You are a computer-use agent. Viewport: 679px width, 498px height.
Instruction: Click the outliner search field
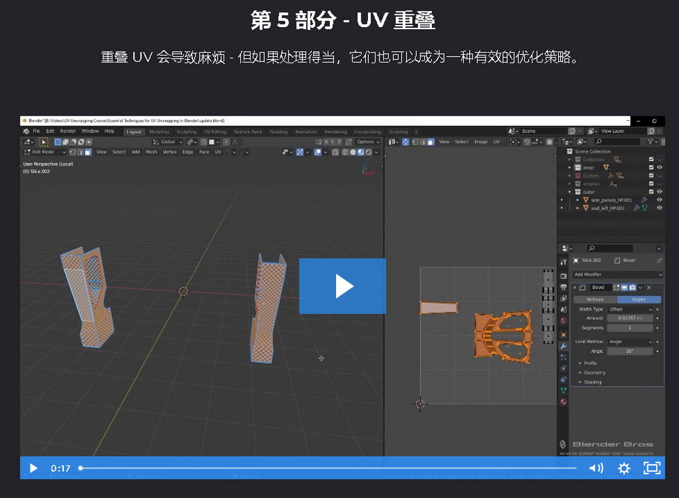point(617,142)
